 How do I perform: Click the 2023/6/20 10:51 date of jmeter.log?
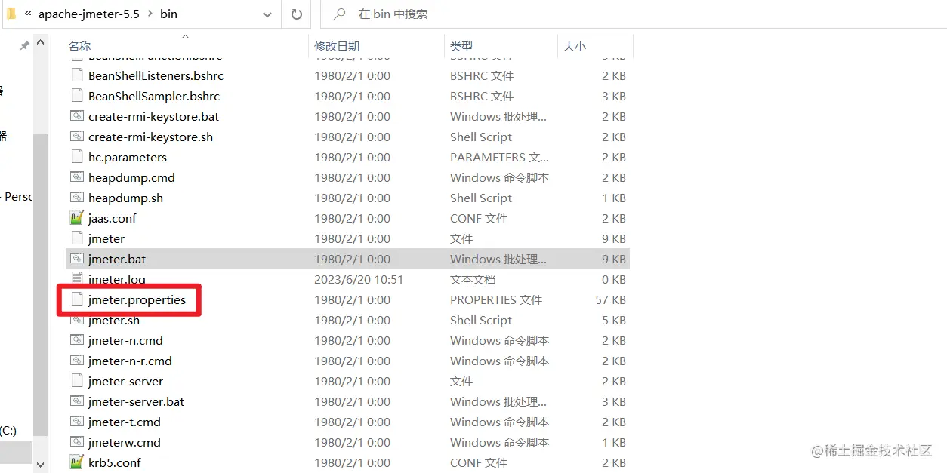pyautogui.click(x=359, y=279)
